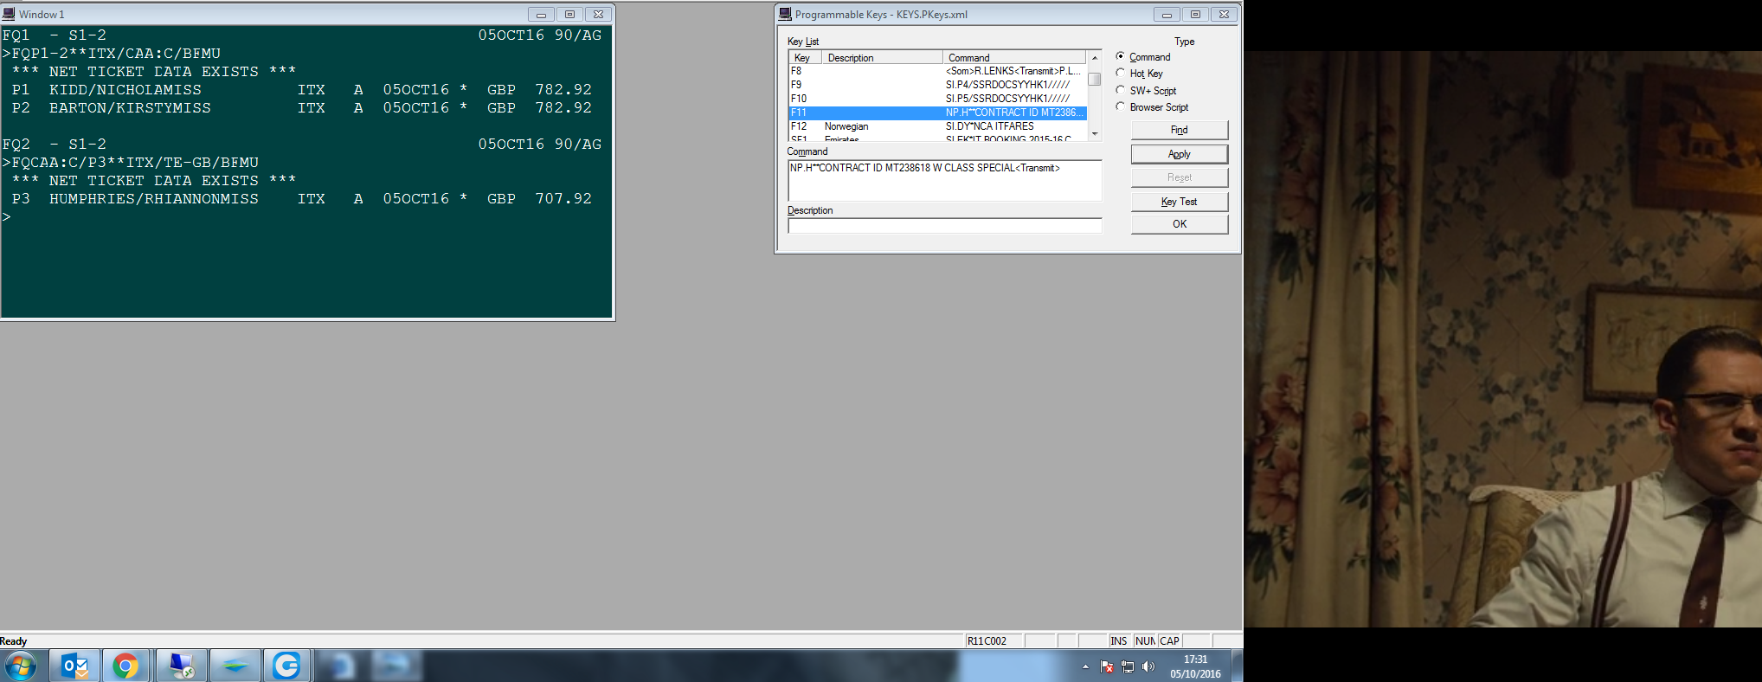The height and width of the screenshot is (682, 1762).
Task: Close the terminal Window 1
Action: click(x=598, y=14)
